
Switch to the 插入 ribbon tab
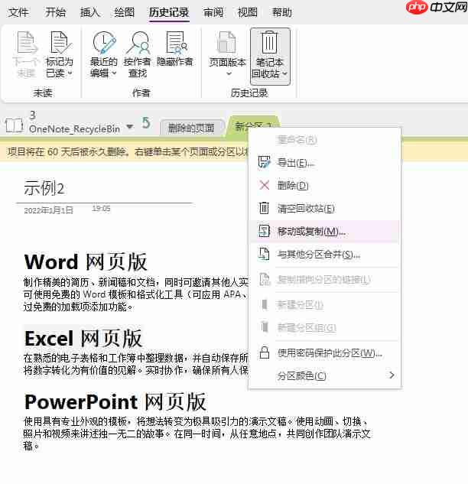click(89, 12)
